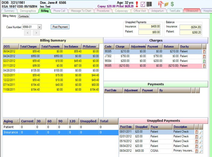The height and width of the screenshot is (157, 212).
Task: Open the Test/Labs tab
Action: (x=175, y=11)
